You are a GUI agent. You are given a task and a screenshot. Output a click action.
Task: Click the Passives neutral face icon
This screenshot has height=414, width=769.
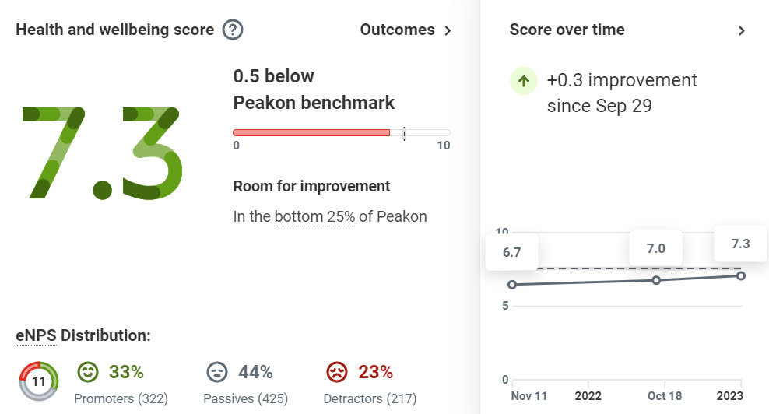click(217, 372)
